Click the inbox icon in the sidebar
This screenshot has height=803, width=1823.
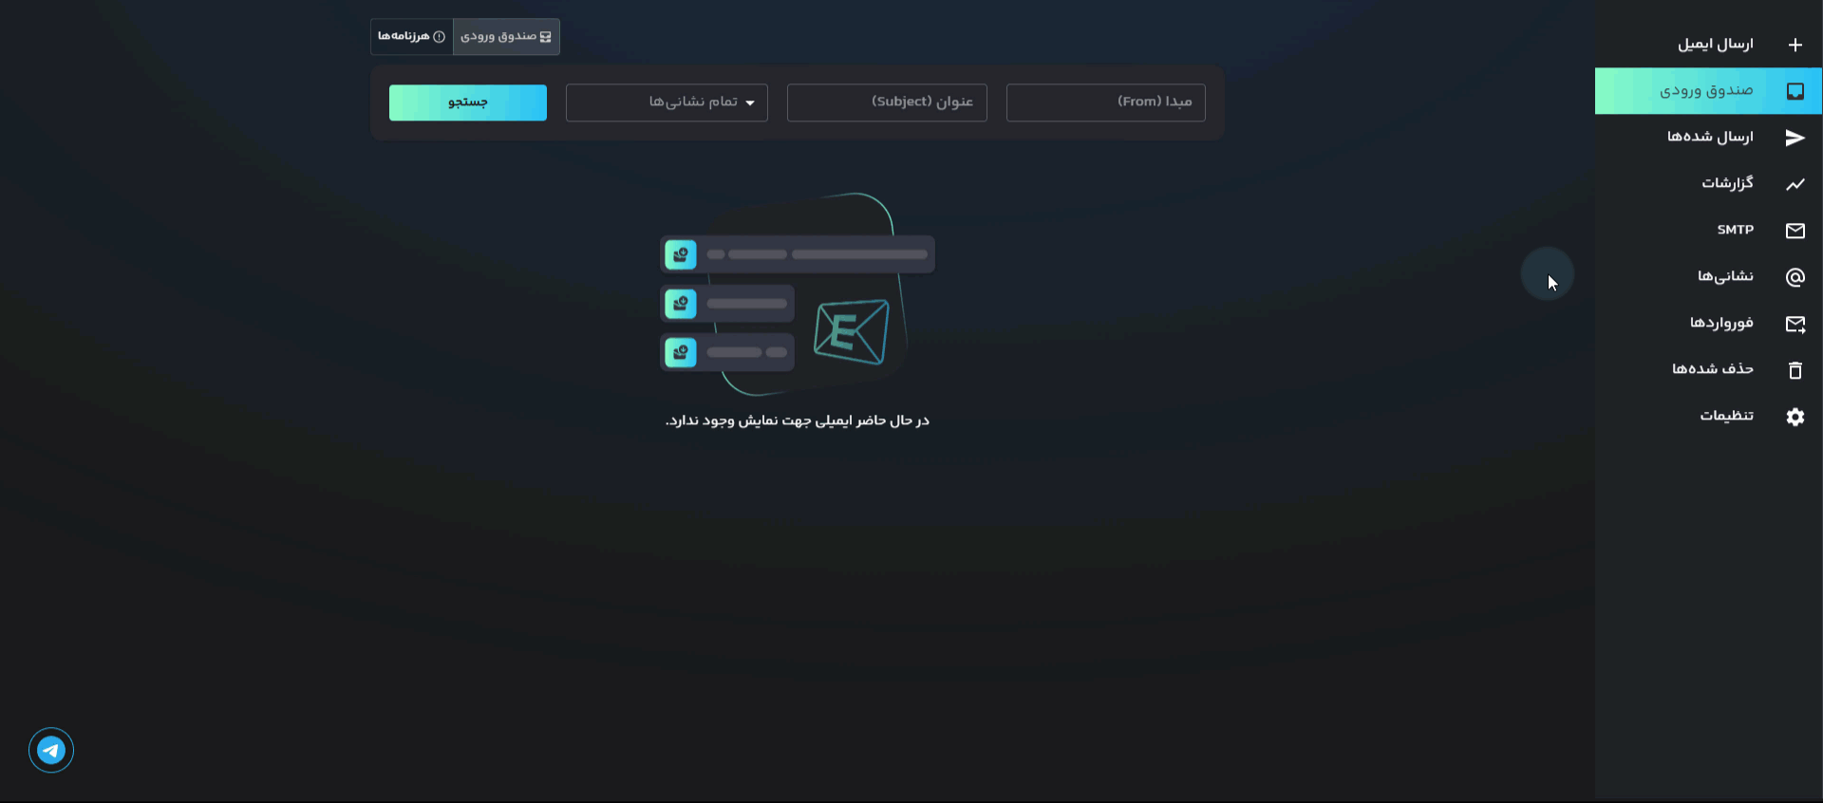1795,91
